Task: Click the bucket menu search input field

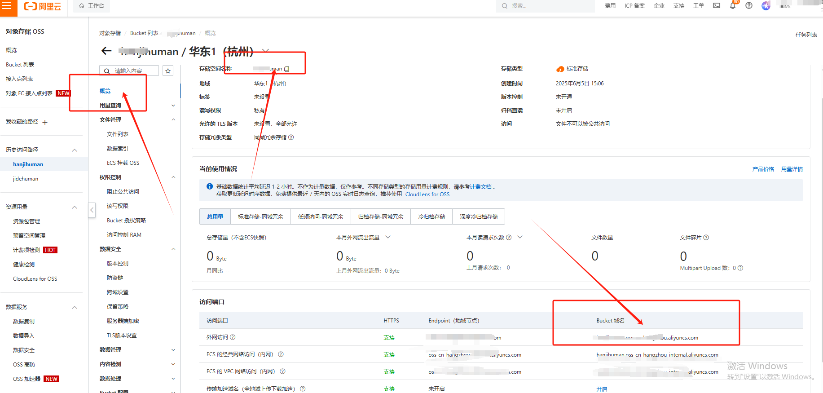Action: coord(129,71)
